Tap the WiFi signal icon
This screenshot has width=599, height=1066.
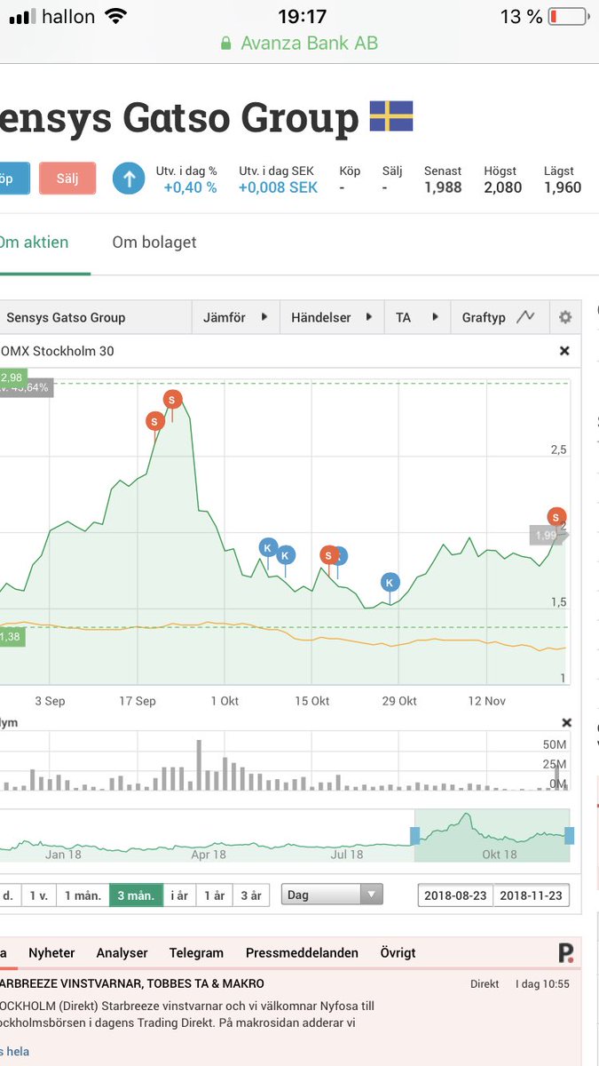[115, 17]
